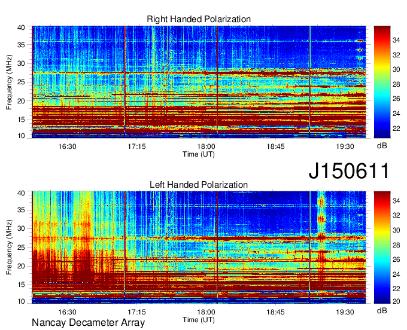Click the 10 MHz tick on Right Handed plot
407x330 pixels.
tap(21, 136)
